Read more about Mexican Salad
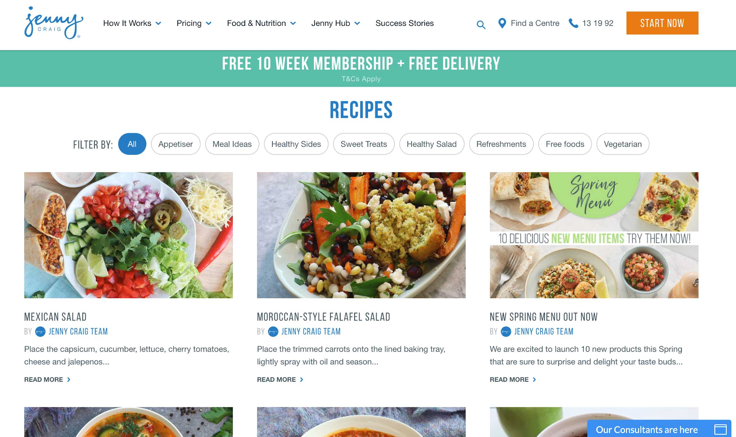 (47, 380)
